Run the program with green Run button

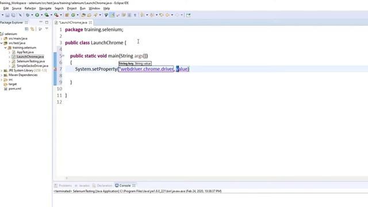(37, 15)
